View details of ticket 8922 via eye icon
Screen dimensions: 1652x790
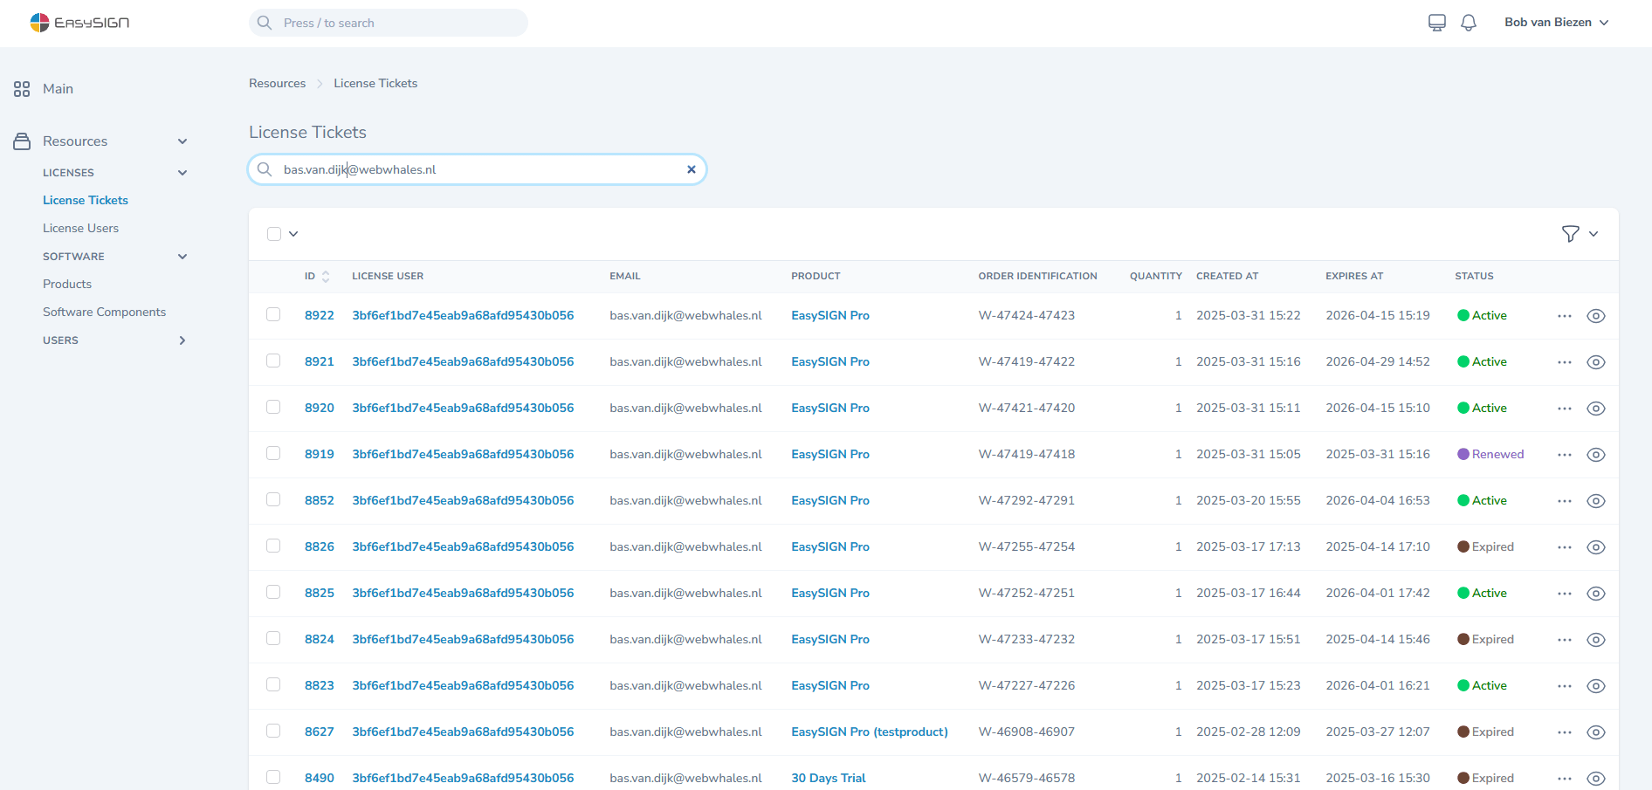(1596, 316)
